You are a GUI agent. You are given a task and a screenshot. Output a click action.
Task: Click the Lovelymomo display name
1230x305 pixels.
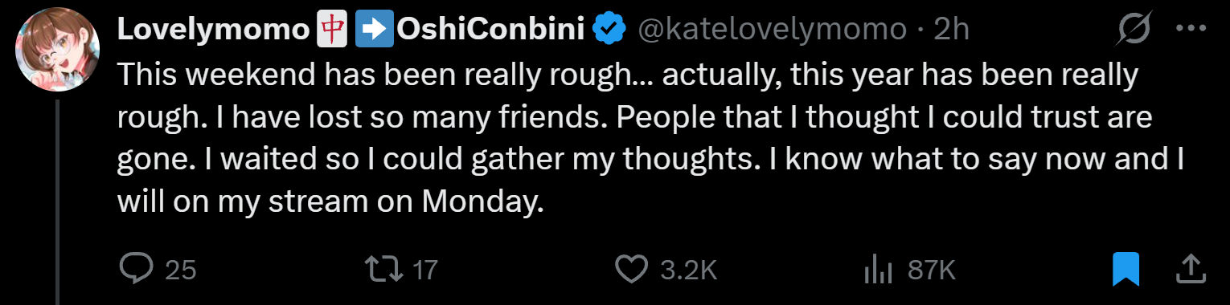tap(213, 30)
